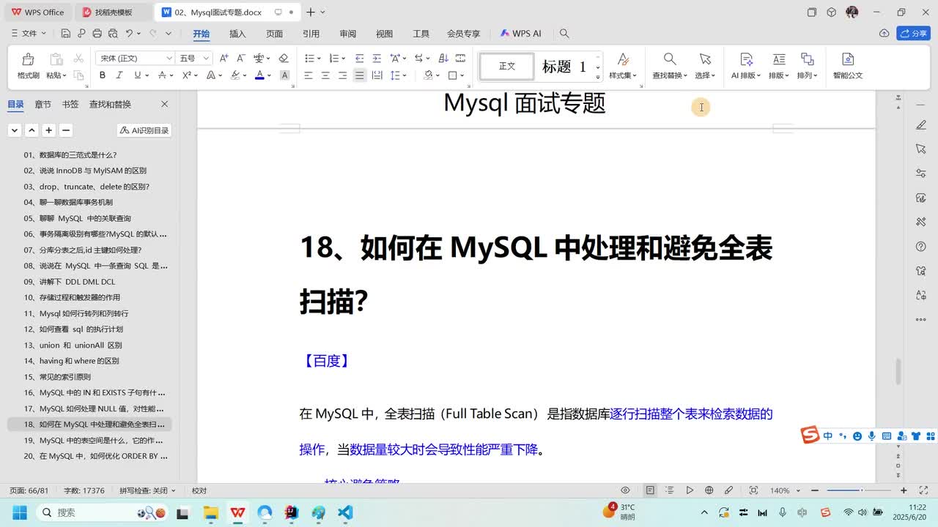The height and width of the screenshot is (527, 938).
Task: Click the print icon in quick toolbar
Action: pyautogui.click(x=97, y=34)
